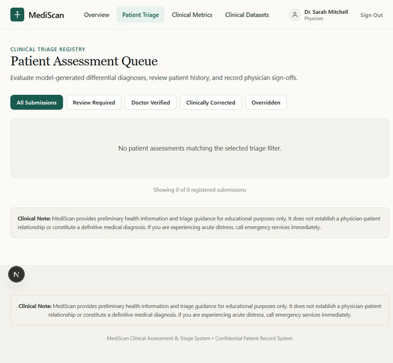Click 'Showing 0 of 0 registered submissions' text
The height and width of the screenshot is (363, 393).
point(200,190)
